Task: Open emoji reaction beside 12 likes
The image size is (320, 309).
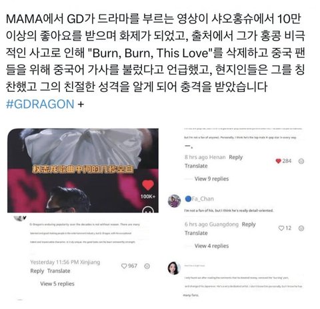Action: click(x=301, y=228)
